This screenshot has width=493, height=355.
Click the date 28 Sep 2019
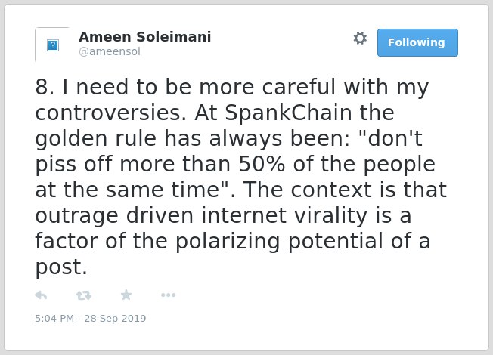click(x=115, y=318)
